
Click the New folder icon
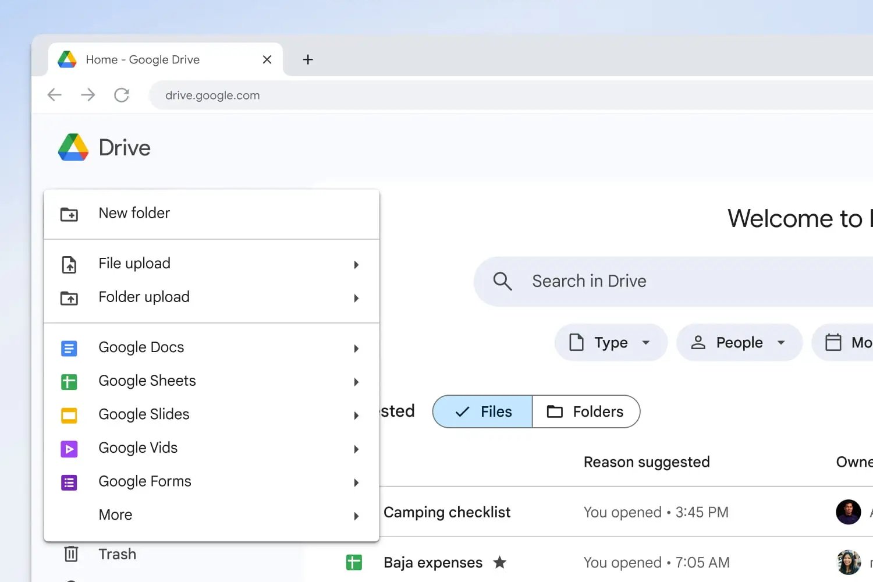coord(69,214)
